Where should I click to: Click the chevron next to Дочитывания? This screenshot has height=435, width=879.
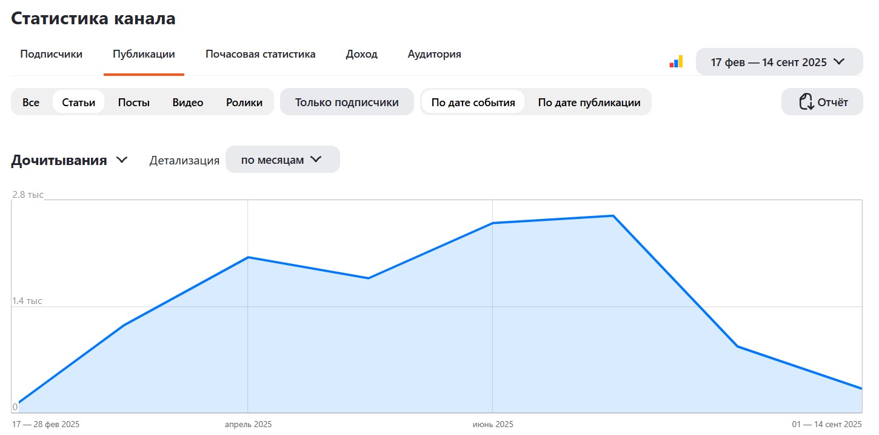121,160
